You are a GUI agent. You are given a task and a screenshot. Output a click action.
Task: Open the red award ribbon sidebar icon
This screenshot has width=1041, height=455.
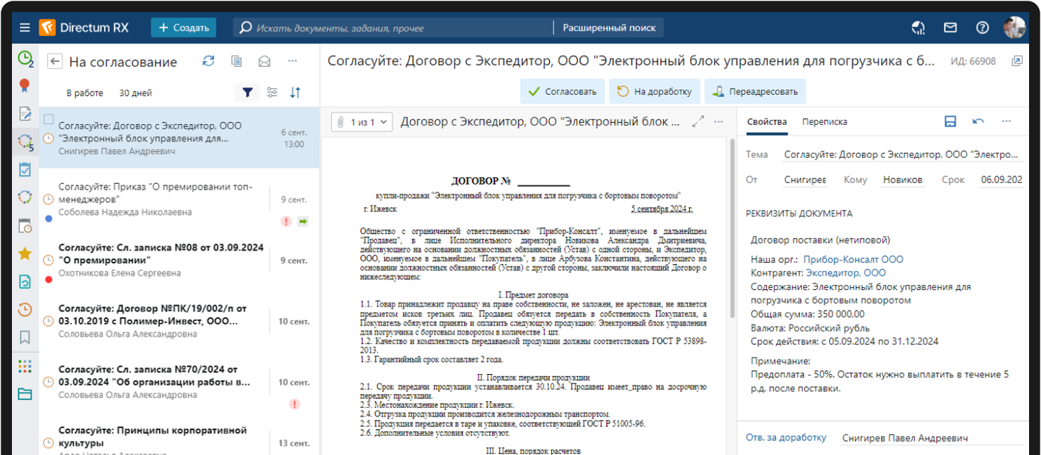(x=25, y=86)
